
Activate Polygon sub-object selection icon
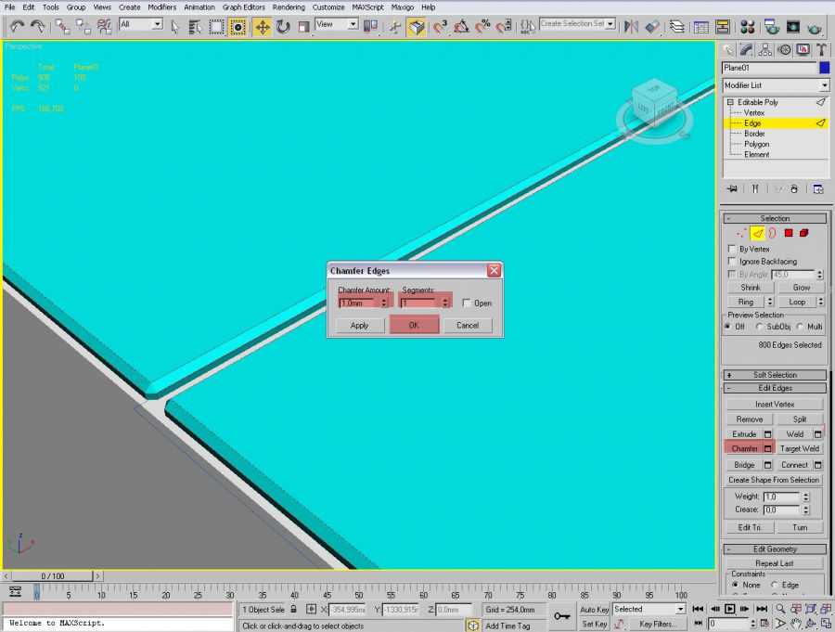(788, 233)
